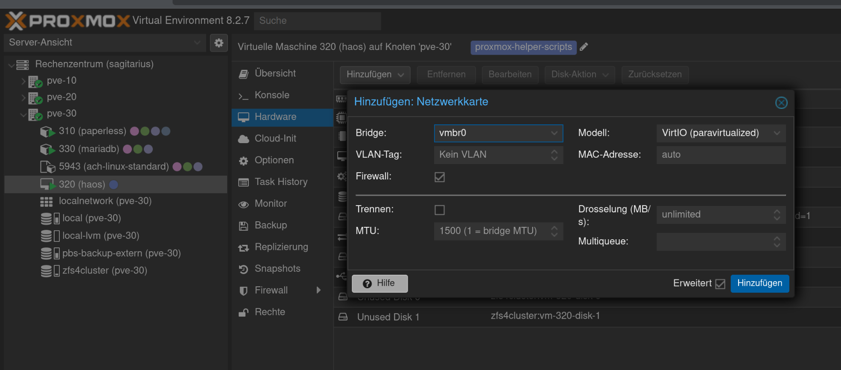
Task: Open the Hinzufügen toolbar dropdown
Action: coord(375,75)
